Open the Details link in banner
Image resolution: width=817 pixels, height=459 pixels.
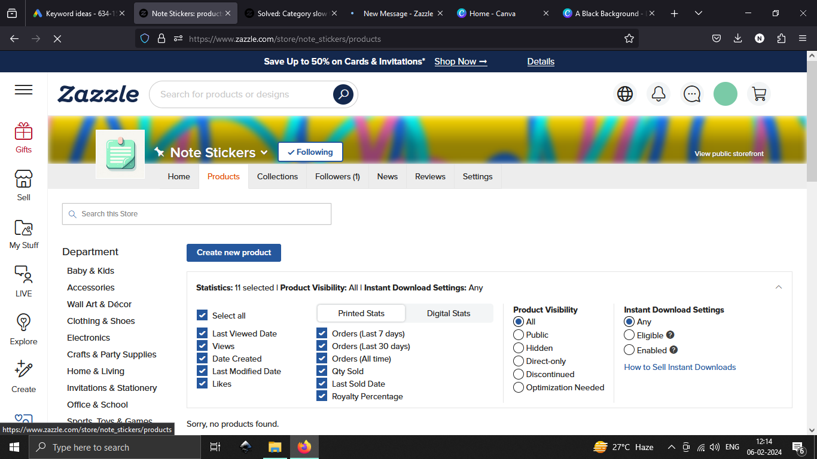pyautogui.click(x=541, y=62)
